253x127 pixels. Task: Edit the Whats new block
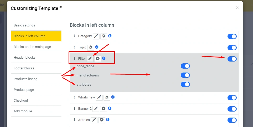[x=99, y=97]
